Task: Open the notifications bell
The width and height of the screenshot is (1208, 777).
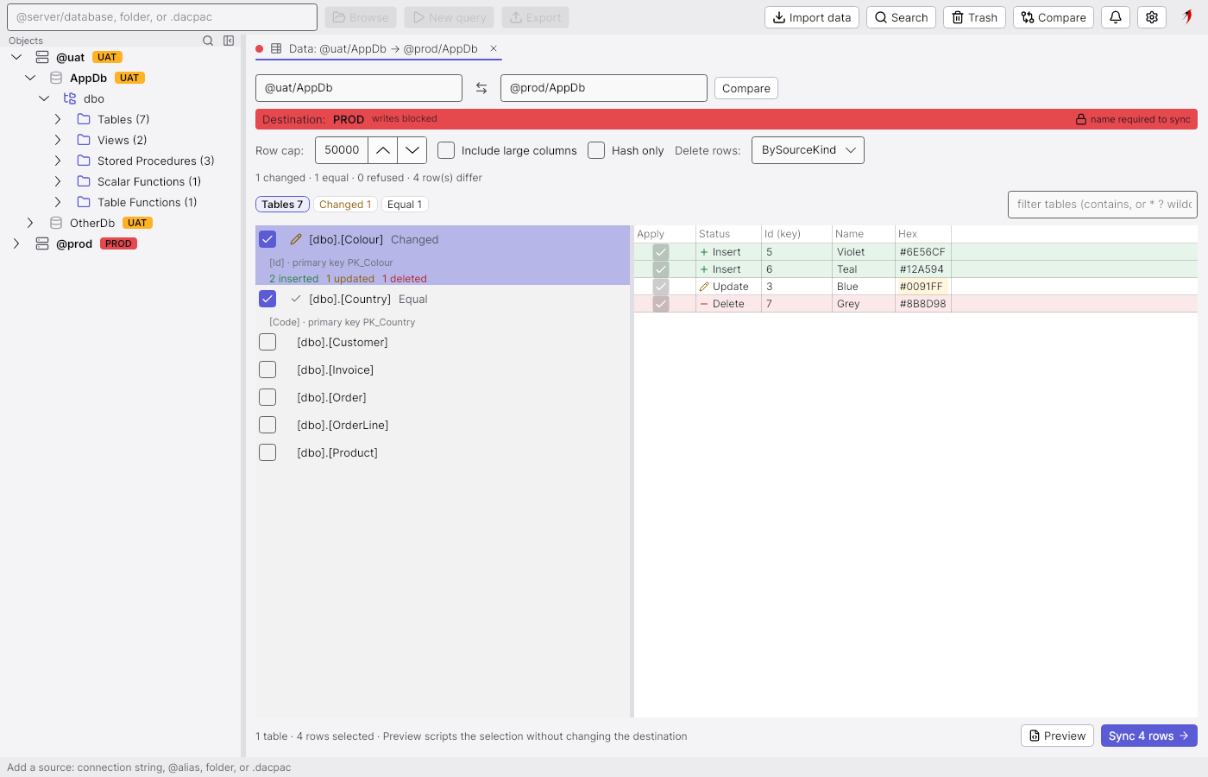Action: pyautogui.click(x=1116, y=17)
